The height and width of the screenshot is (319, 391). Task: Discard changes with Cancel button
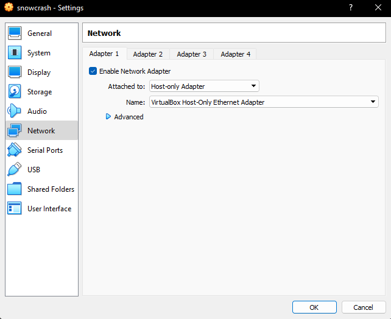coord(364,307)
